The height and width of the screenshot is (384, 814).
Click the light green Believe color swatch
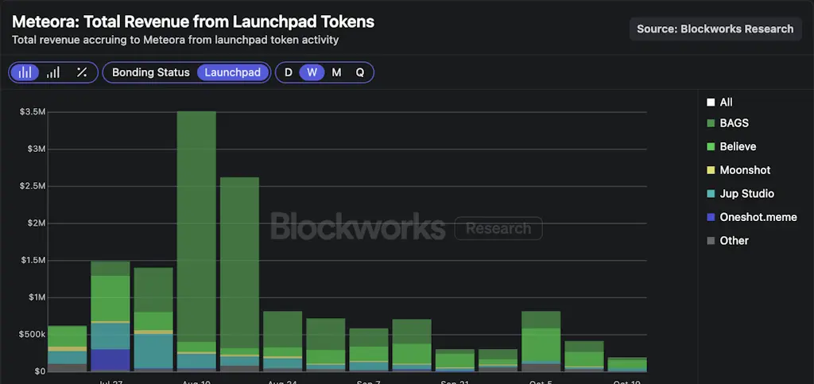click(711, 147)
